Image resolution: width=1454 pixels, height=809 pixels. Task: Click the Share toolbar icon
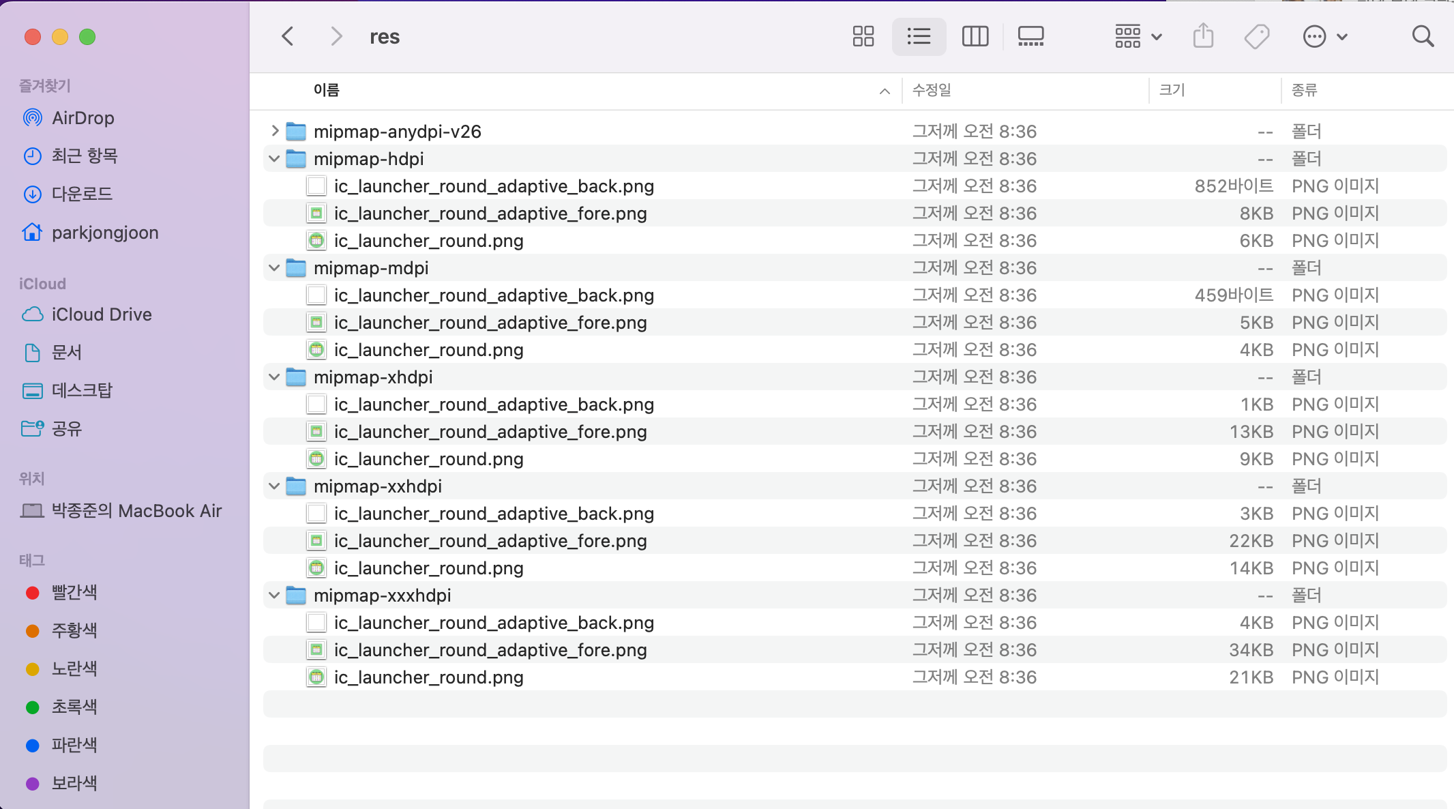click(1203, 36)
